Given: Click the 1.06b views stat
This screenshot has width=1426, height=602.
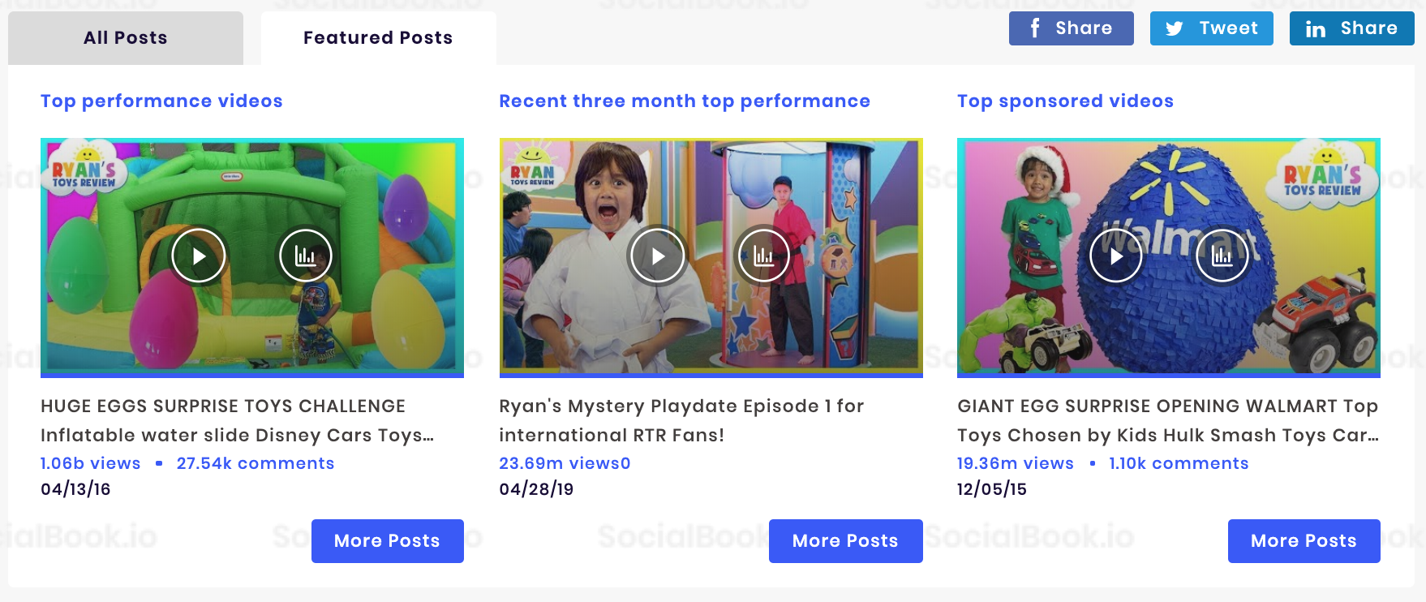Looking at the screenshot, I should 91,463.
